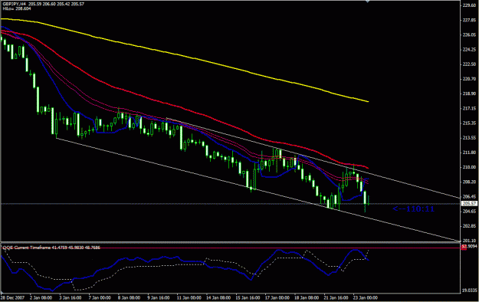Click the 215.35 price scale label
The image size is (479, 302).
pos(469,123)
